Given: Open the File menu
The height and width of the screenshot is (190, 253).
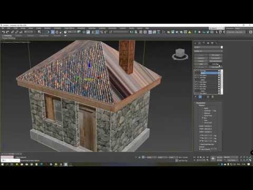Looking at the screenshot, I should [3, 28].
